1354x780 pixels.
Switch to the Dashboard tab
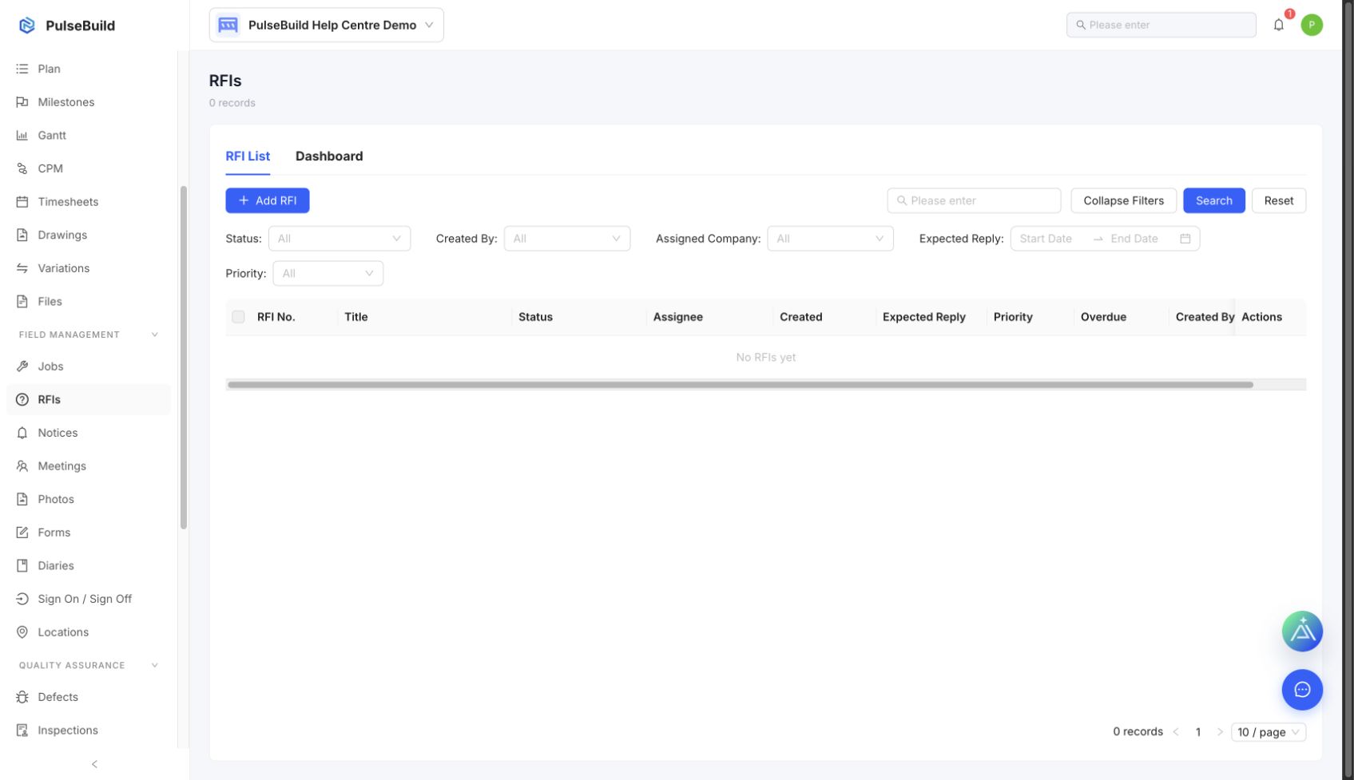click(329, 156)
